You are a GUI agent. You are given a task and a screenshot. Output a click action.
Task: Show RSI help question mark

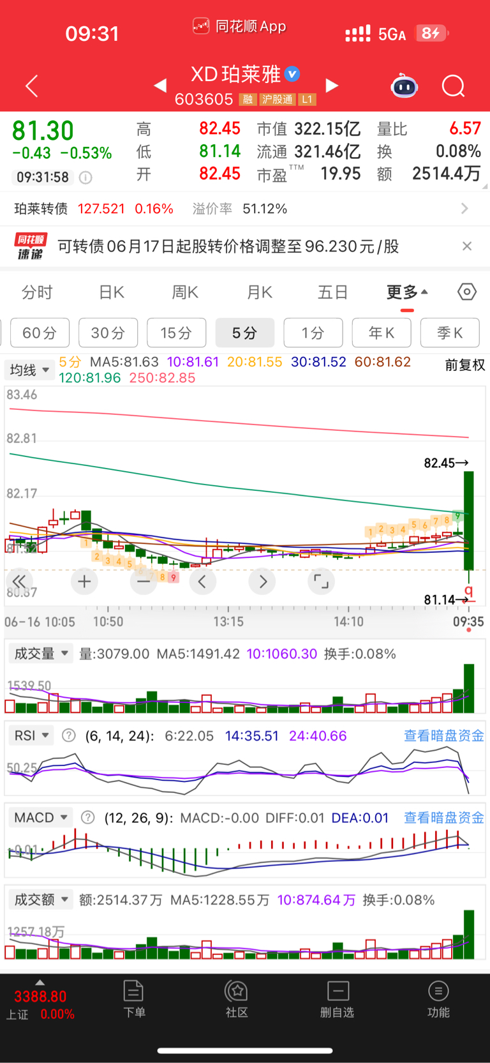[69, 735]
